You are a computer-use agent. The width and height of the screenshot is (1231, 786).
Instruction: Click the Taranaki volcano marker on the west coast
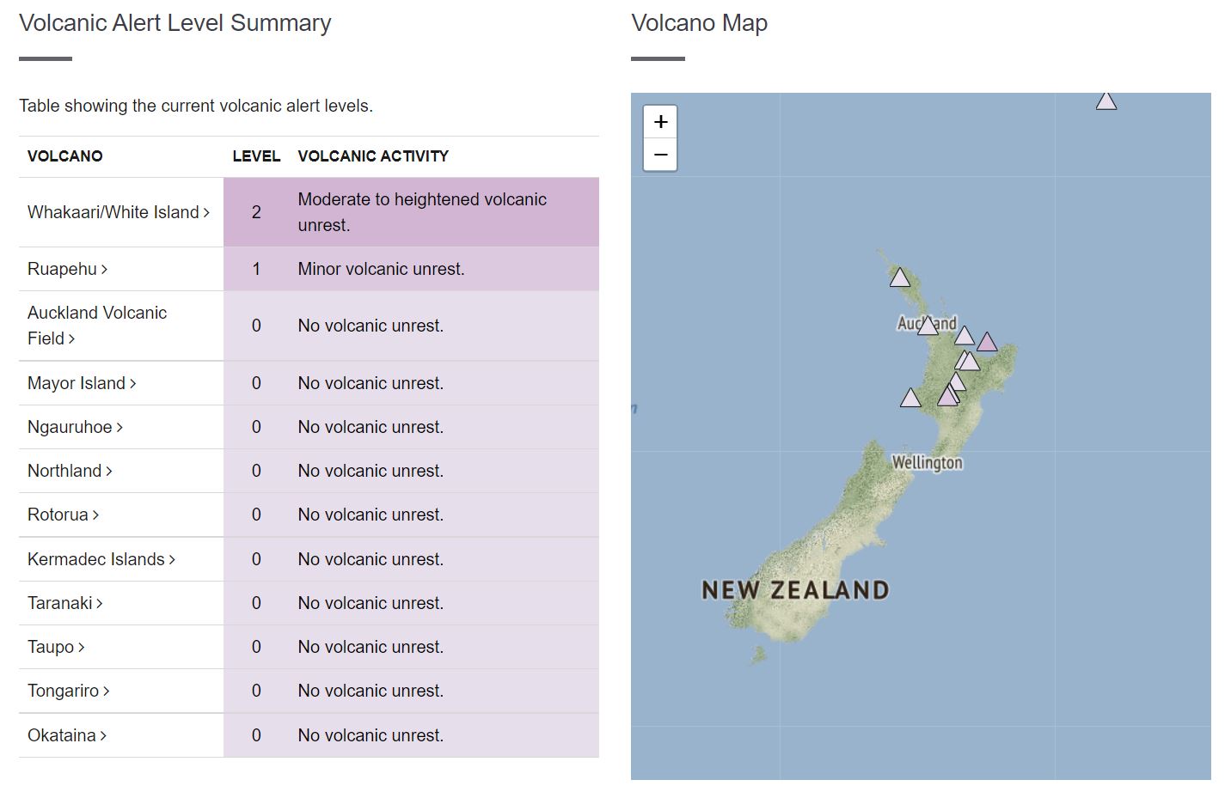(x=910, y=398)
